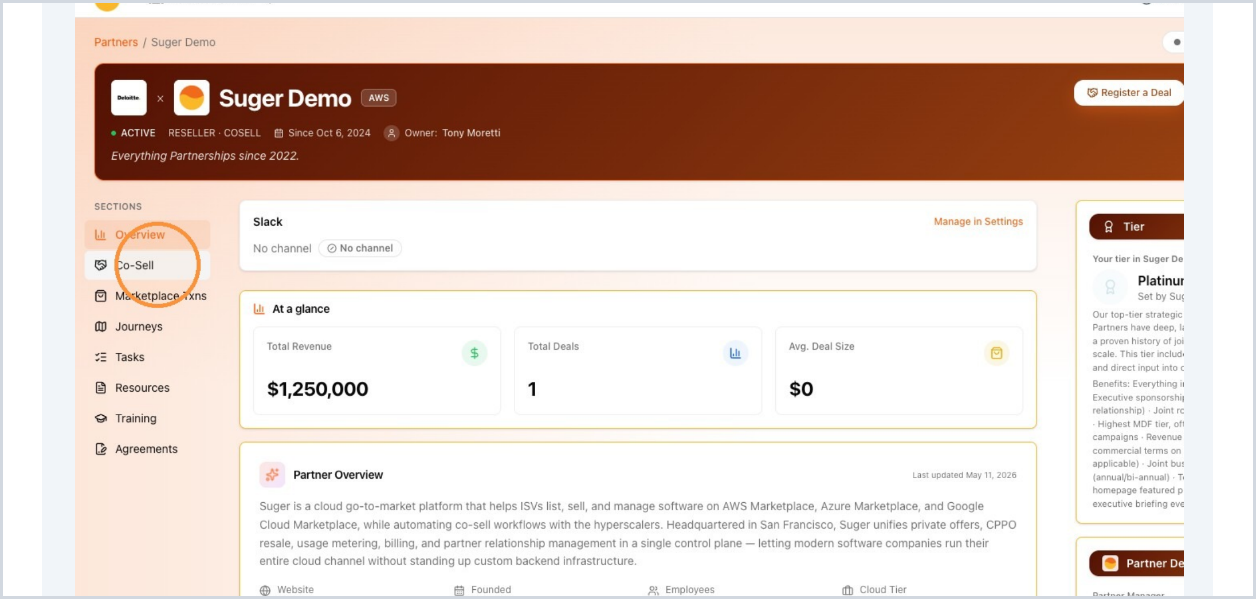
Task: Click the Everything Partnerships since 2022 tagline
Action: point(205,156)
